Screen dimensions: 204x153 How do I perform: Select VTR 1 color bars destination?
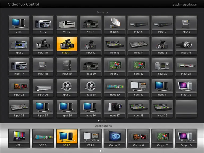tap(19, 138)
